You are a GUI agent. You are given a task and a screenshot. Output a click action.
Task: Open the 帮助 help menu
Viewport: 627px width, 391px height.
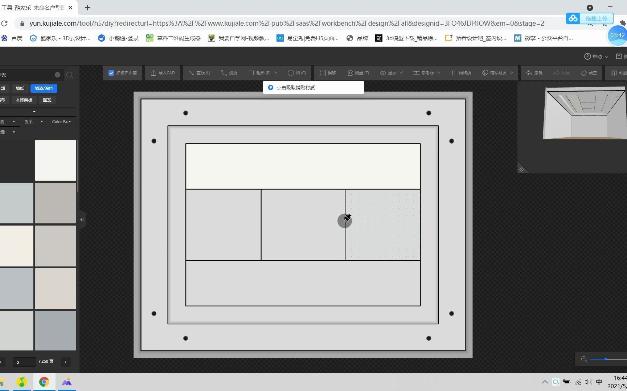pos(596,56)
